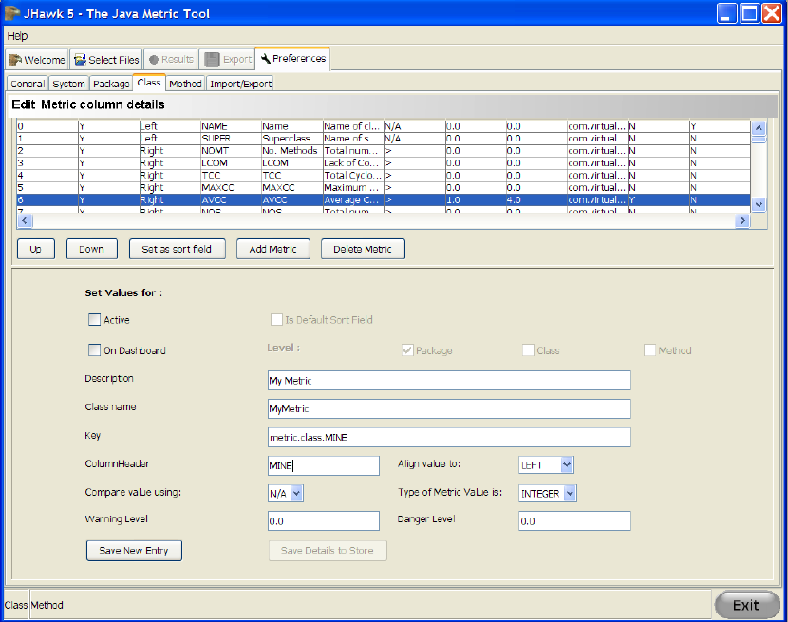Open the Select Files tab
Viewport: 788px width, 622px height.
106,59
